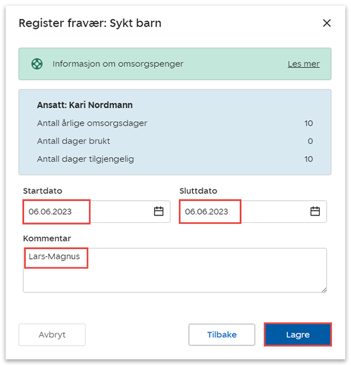
Task: Follow the Les mer link
Action: 303,64
